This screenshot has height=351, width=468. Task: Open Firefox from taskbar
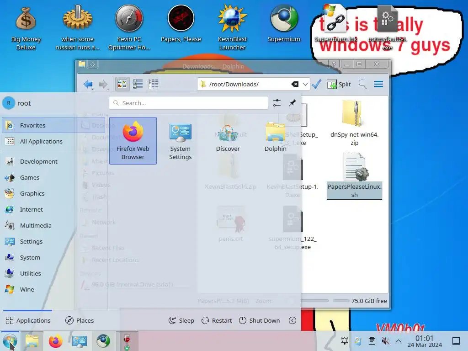(x=55, y=341)
